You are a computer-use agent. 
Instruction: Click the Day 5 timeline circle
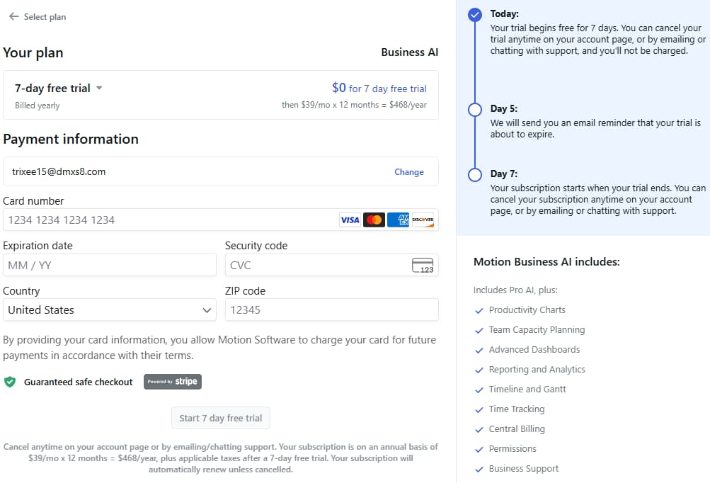click(x=474, y=110)
